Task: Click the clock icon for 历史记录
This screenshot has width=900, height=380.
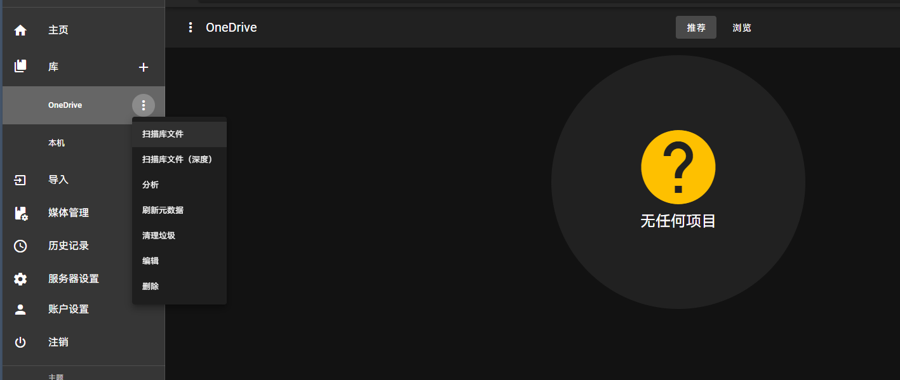Action: pyautogui.click(x=20, y=246)
